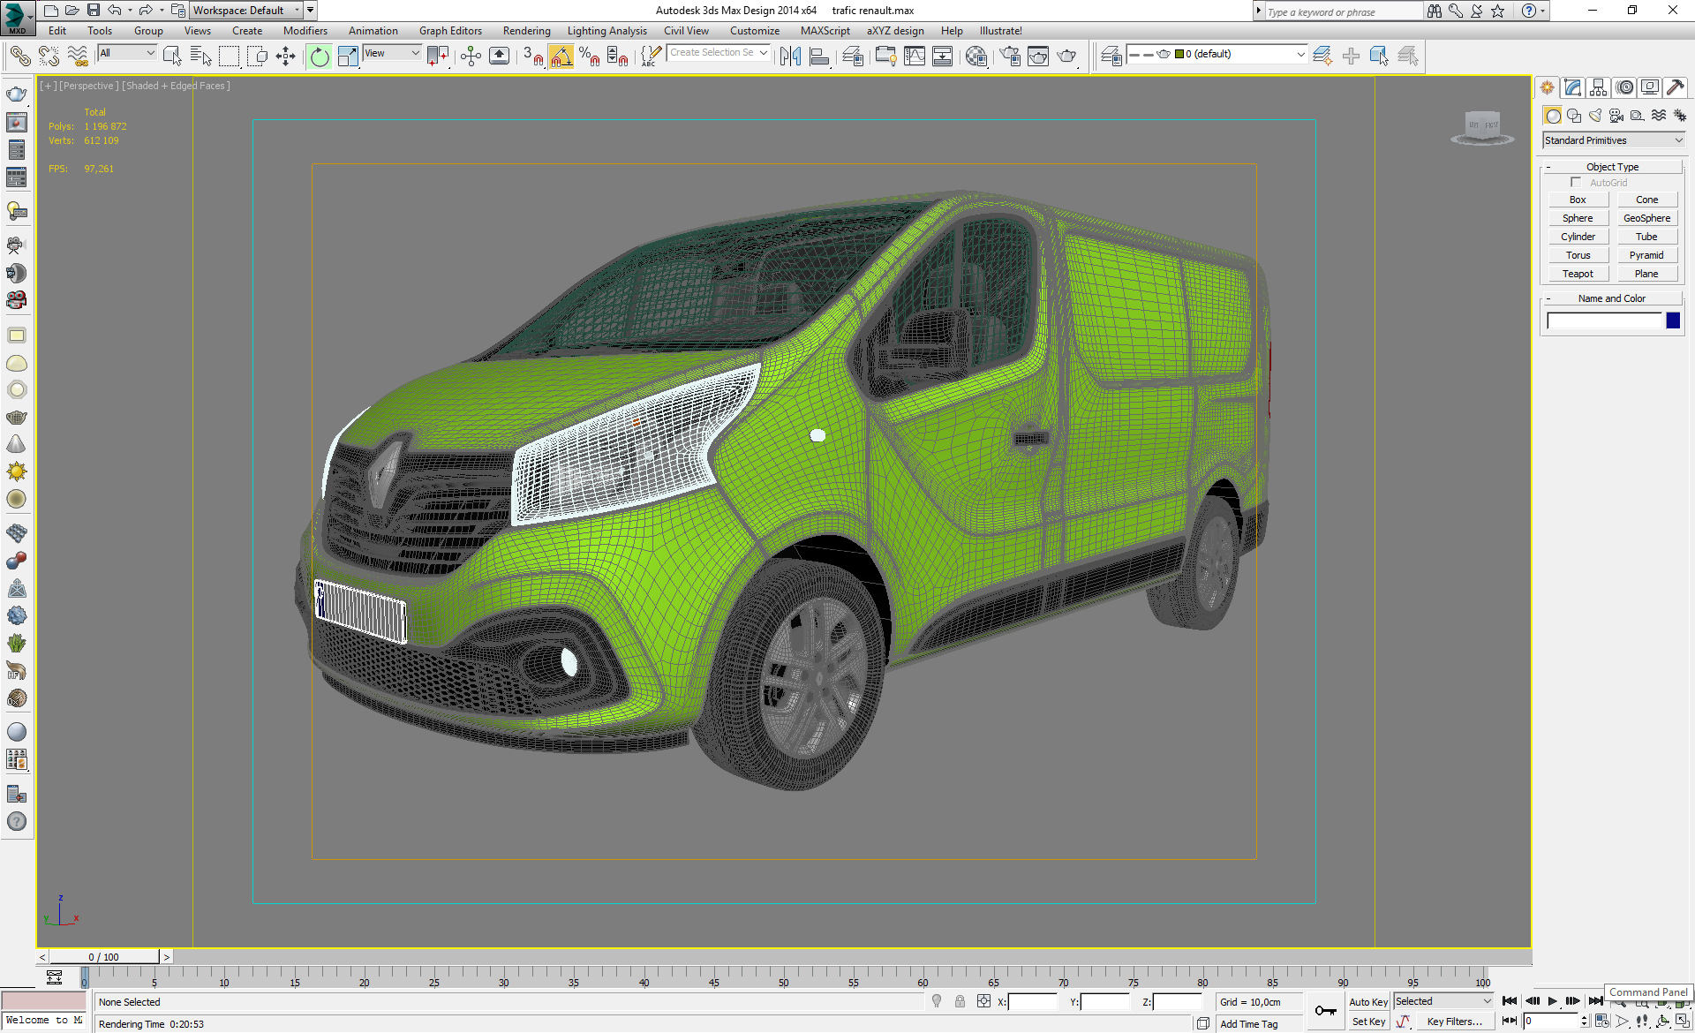Toggle Absolute/Offset transform type-in mode
This screenshot has width=1695, height=1033.
point(983,1001)
